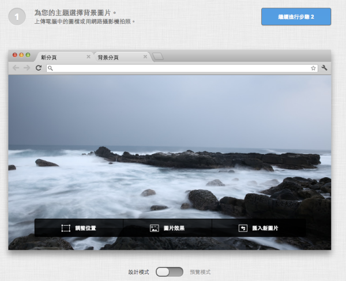Toggle the design/preview mode switch

[x=169, y=272]
